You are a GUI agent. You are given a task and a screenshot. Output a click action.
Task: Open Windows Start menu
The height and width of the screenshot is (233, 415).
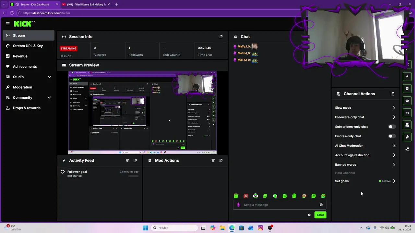pyautogui.click(x=145, y=228)
